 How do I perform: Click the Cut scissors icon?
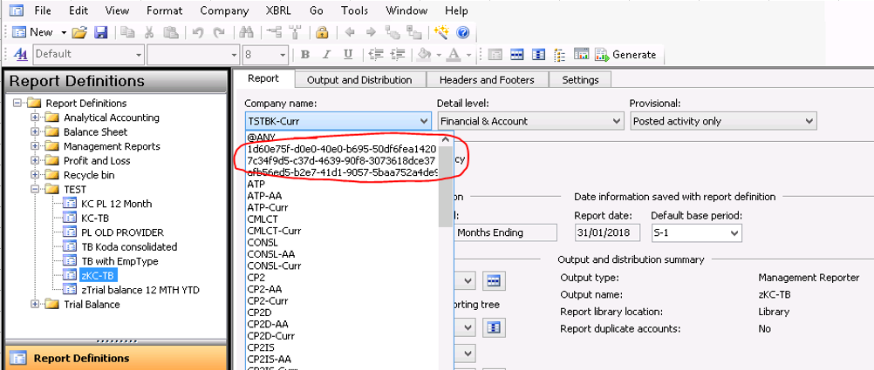point(149,32)
